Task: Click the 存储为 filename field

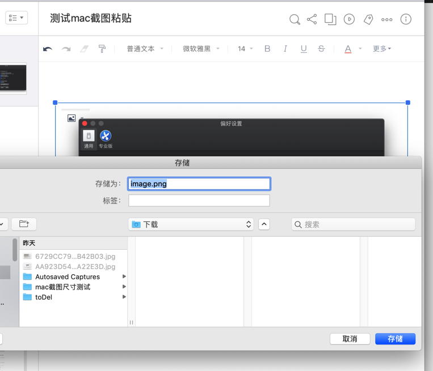Action: click(x=199, y=184)
